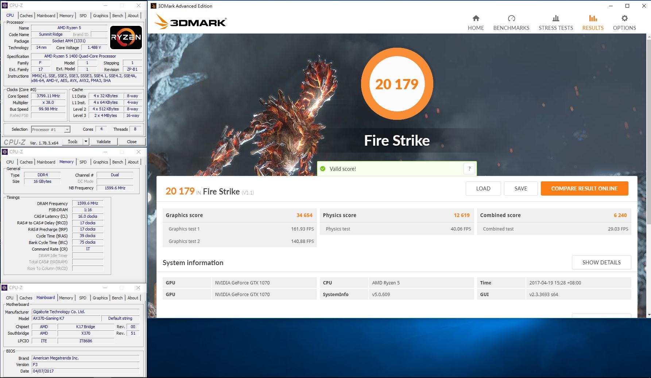Click the 3DMark scrollbar up arrow

point(648,36)
